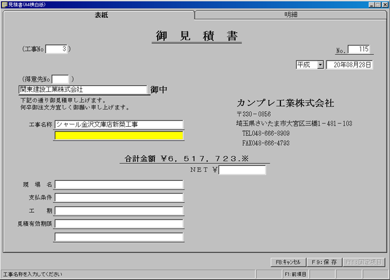Click the estimate No. field showing 115
Screen dimensions: 390x280
359,49
